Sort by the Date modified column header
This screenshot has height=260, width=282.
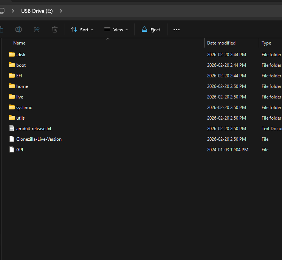pyautogui.click(x=221, y=43)
